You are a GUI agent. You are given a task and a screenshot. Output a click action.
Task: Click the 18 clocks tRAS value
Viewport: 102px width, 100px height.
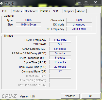[60, 62]
